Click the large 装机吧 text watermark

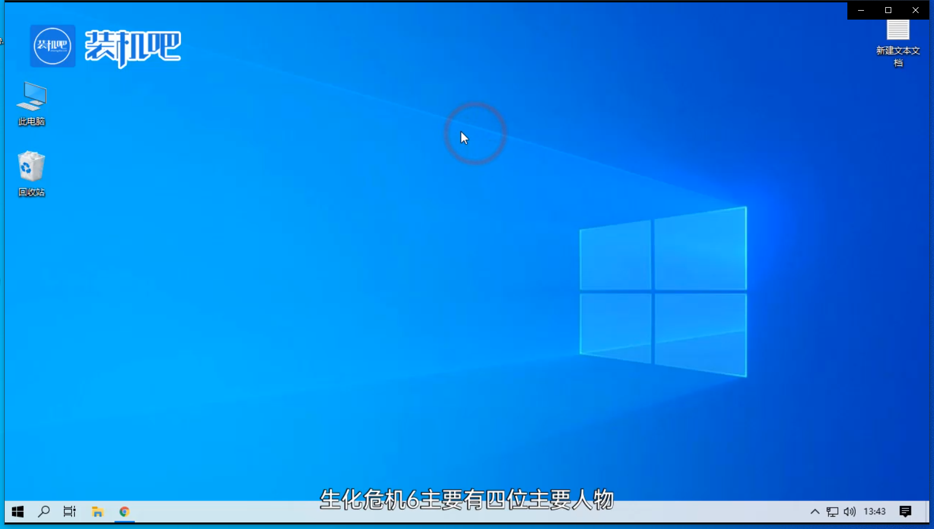pos(133,47)
